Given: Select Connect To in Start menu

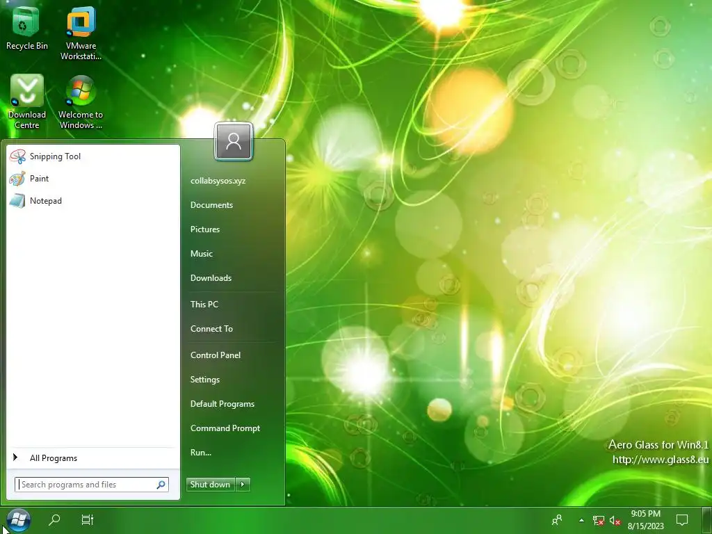Looking at the screenshot, I should [x=211, y=329].
